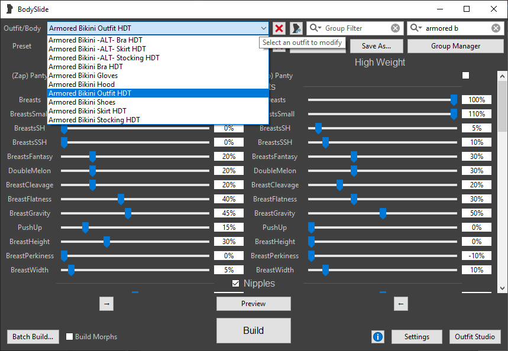Click the high weight BreastCleavage slider thumb
This screenshot has height=351, width=508.
[339, 185]
